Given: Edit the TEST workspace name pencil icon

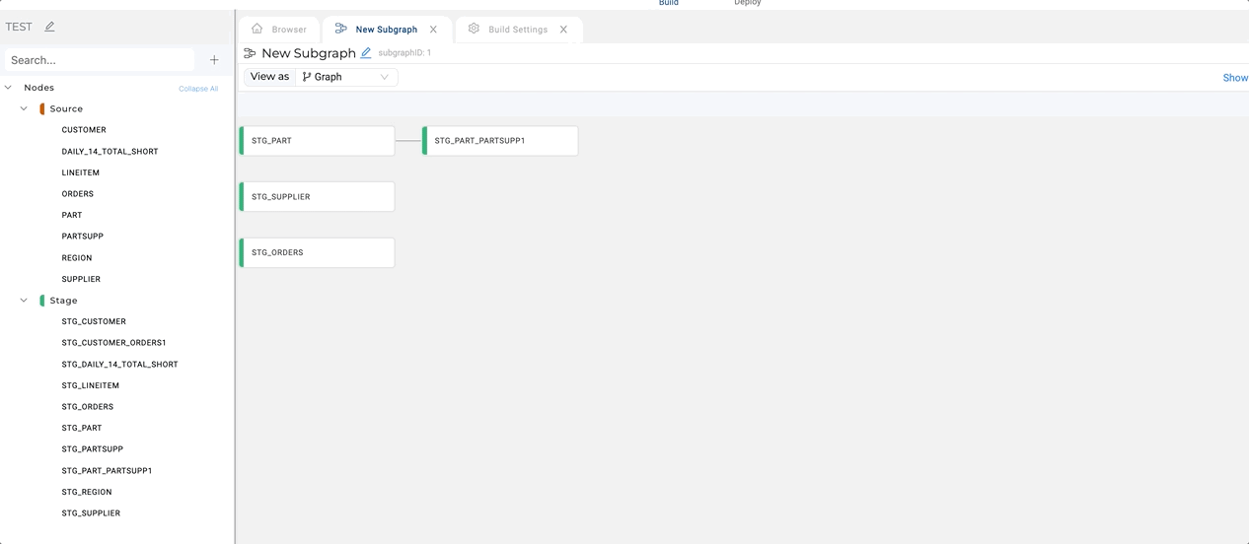Looking at the screenshot, I should (x=49, y=27).
